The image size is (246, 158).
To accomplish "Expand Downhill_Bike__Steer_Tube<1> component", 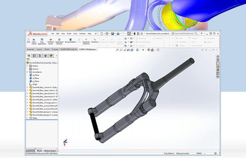I will [27, 90].
